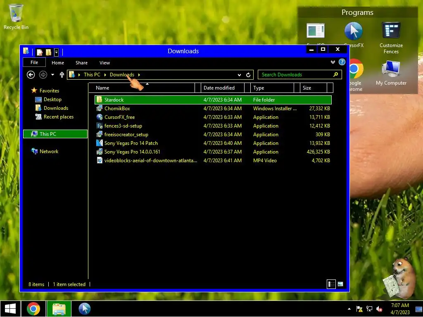Expand the arrow between This PC and Downloads
Viewport: 423px width, 317px height.
coord(105,75)
